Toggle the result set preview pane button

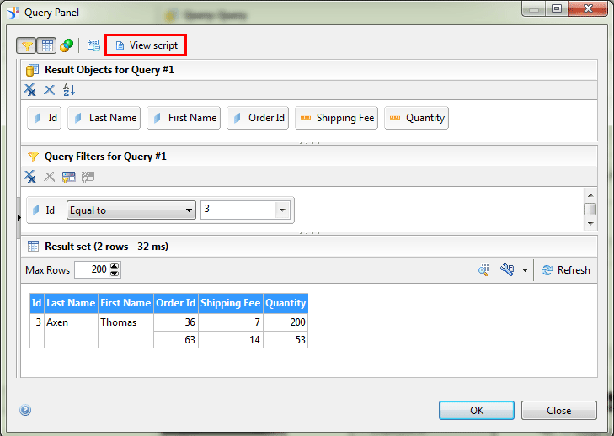(47, 45)
